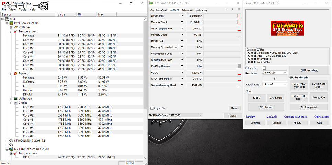Image resolution: width=332 pixels, height=165 pixels.
Task: Click the Custom preset button
Action: pyautogui.click(x=309, y=107)
